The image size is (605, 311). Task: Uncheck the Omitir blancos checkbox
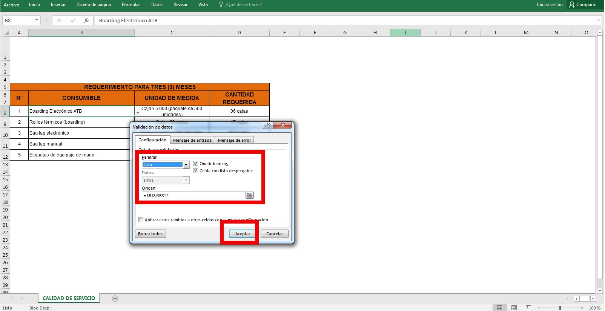(195, 164)
